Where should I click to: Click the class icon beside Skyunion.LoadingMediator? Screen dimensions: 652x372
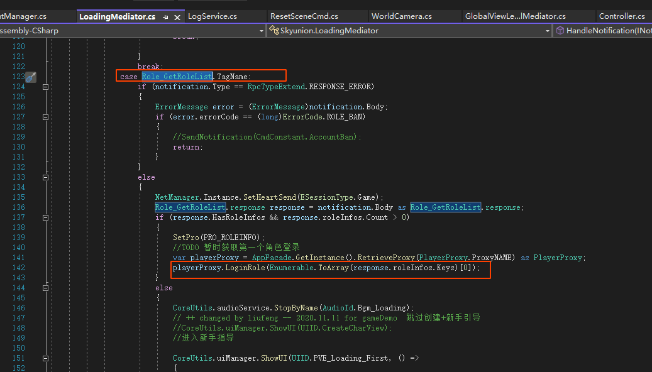tap(274, 30)
